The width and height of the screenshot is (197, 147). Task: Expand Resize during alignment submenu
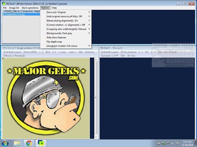click(x=66, y=21)
